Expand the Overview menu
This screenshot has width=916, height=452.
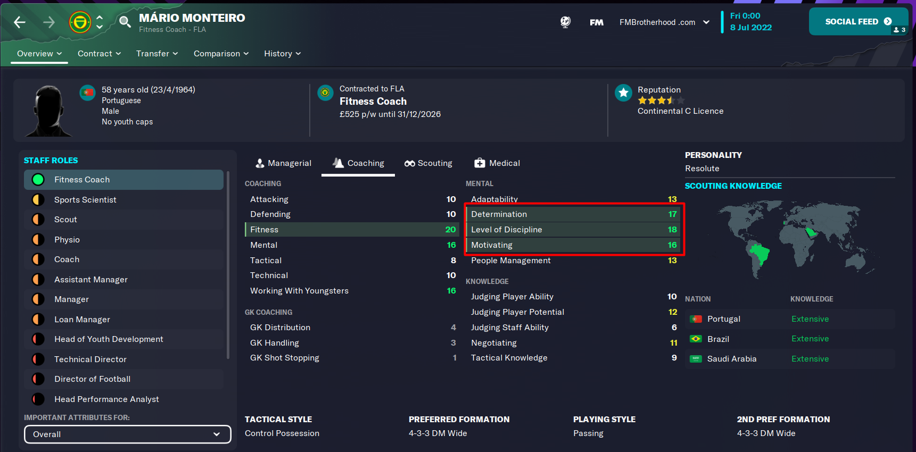(x=39, y=54)
